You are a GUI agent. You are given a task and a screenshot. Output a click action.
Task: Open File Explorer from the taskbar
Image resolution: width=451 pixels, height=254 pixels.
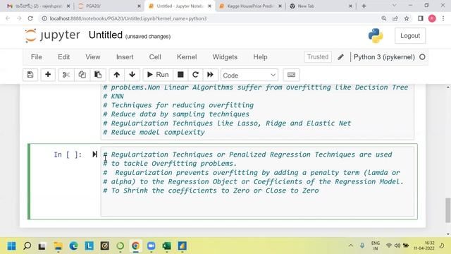click(58, 246)
